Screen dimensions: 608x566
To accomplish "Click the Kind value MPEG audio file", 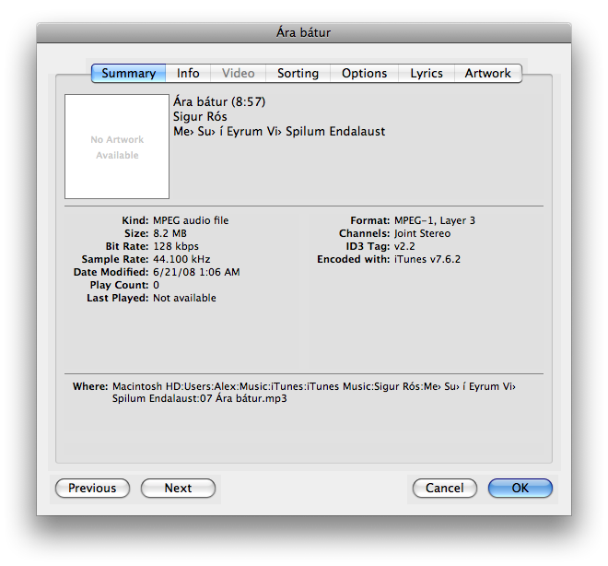I will [x=191, y=220].
